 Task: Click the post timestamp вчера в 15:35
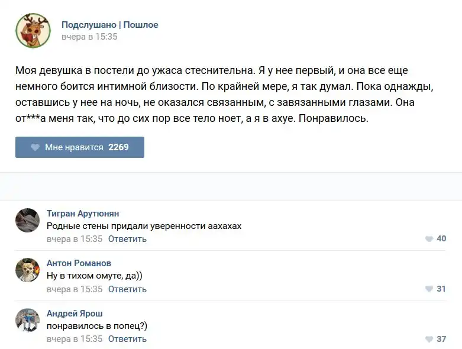89,37
